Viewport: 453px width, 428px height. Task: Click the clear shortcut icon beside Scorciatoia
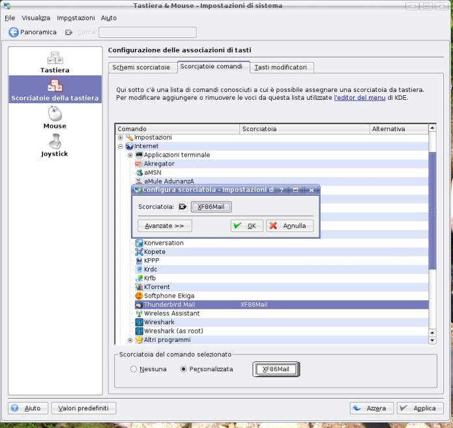183,207
